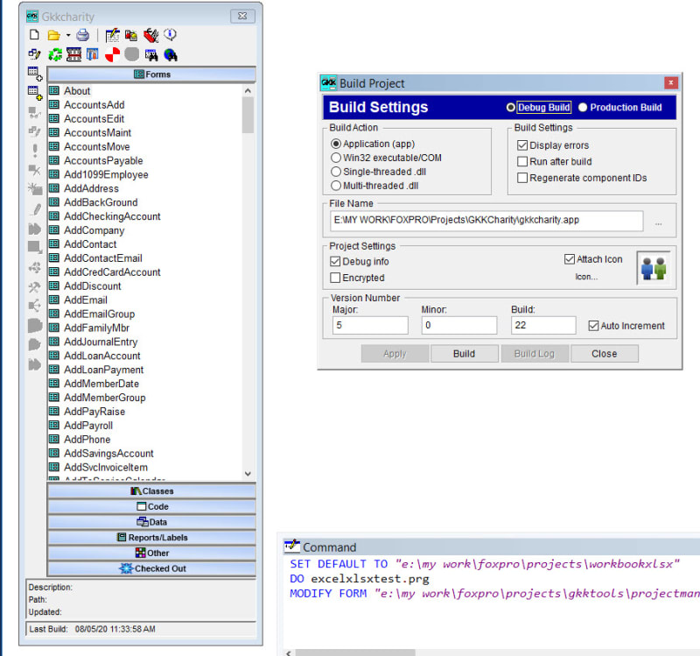700x656 pixels.
Task: Click the blue columns layout icon
Action: pos(93,54)
